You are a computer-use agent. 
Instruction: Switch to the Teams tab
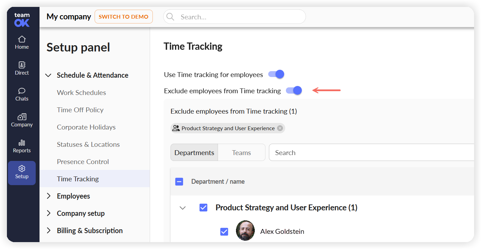pyautogui.click(x=242, y=153)
